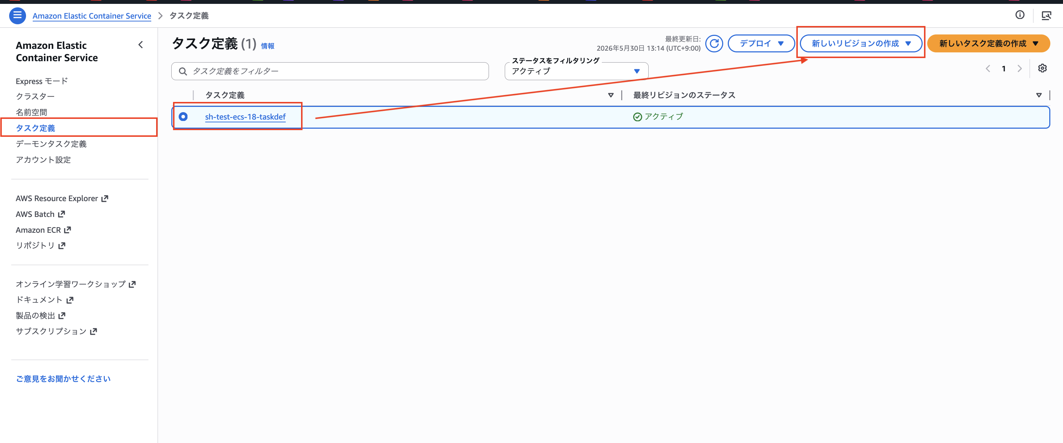The width and height of the screenshot is (1063, 443).
Task: Click the アクティブ status cell text
Action: 663,117
